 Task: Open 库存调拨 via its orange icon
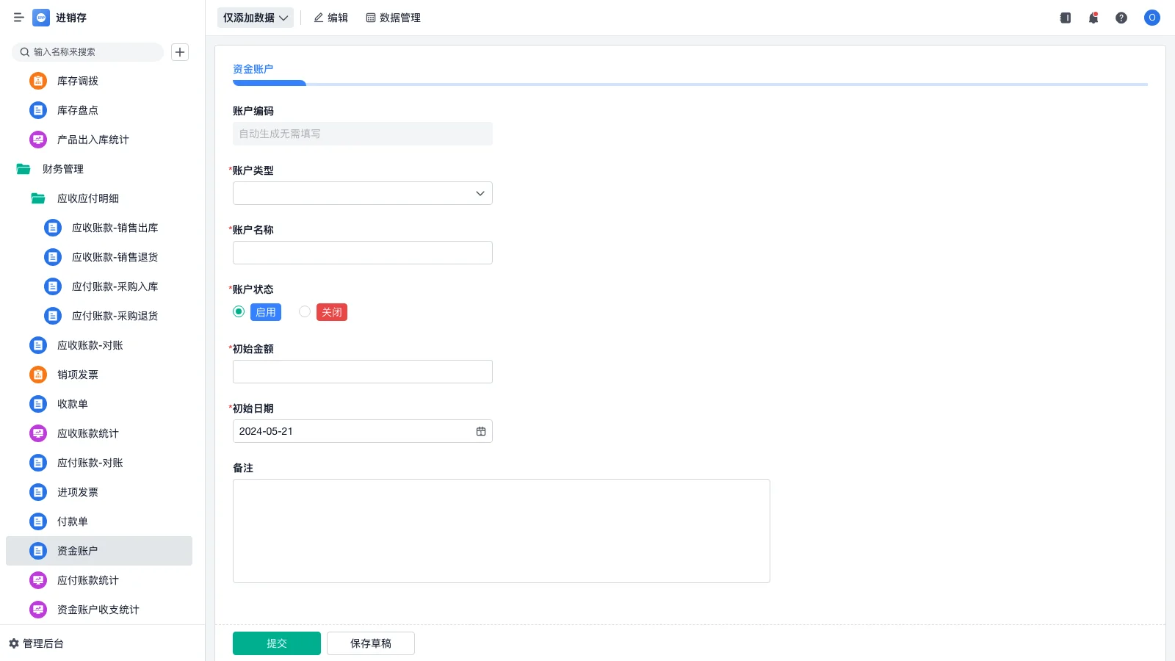click(38, 81)
